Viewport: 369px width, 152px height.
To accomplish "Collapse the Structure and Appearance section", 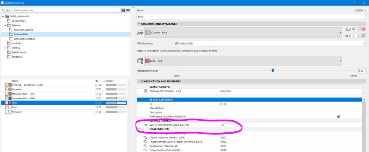I will coord(139,24).
